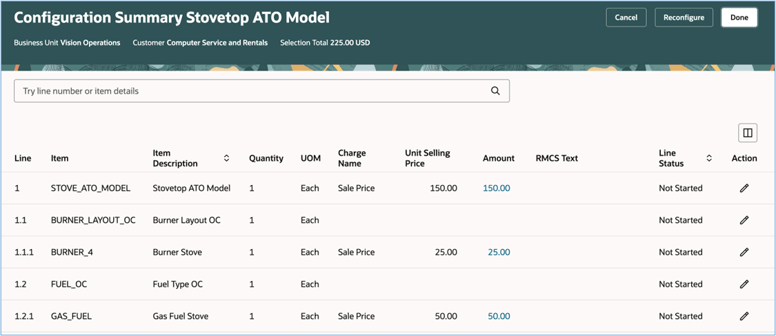Click the pencil icon for GAS_FUEL
This screenshot has height=336, width=776.
[744, 316]
